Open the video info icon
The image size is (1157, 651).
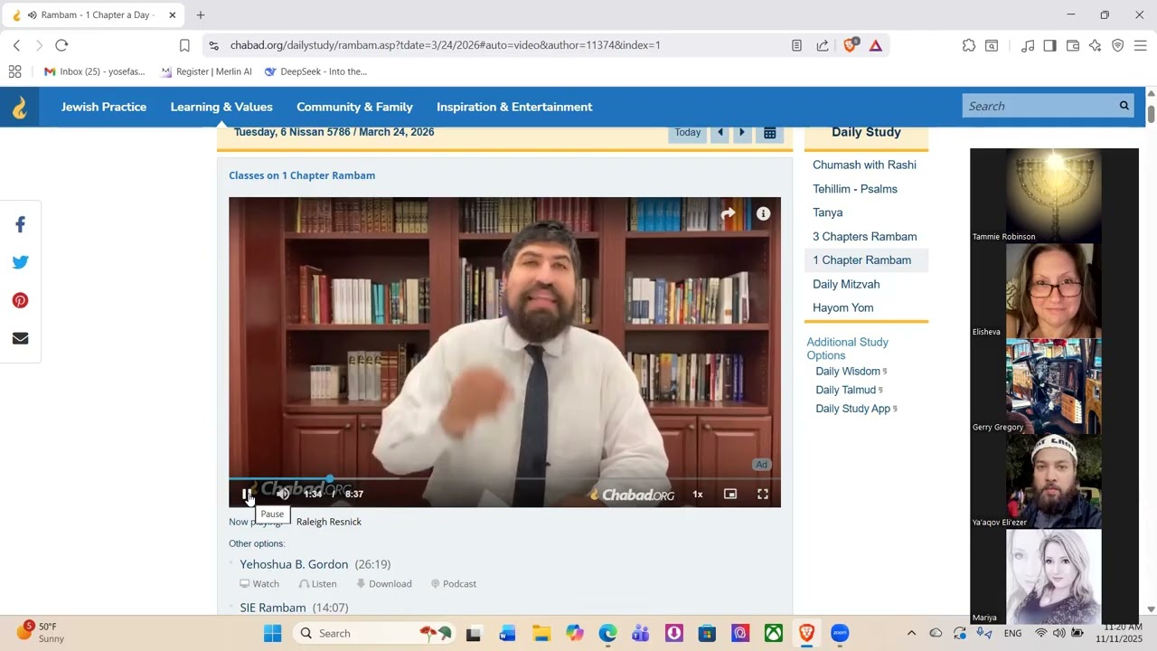[x=764, y=213]
